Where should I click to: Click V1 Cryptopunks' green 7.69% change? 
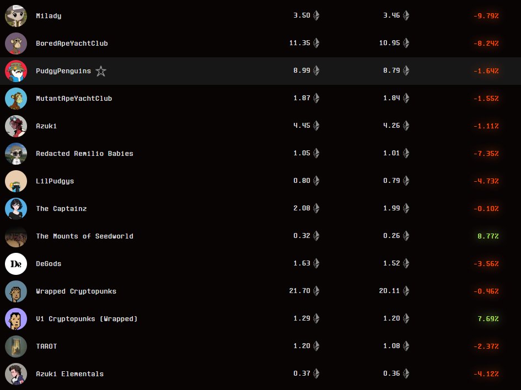pyautogui.click(x=488, y=318)
